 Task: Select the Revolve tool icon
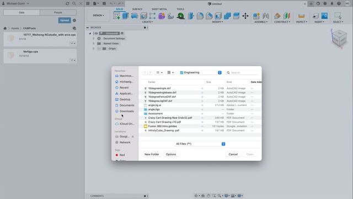coord(135,16)
